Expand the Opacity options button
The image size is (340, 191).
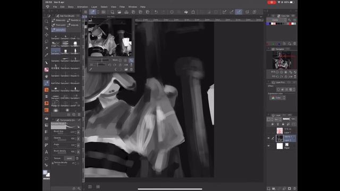pyautogui.click(x=78, y=138)
